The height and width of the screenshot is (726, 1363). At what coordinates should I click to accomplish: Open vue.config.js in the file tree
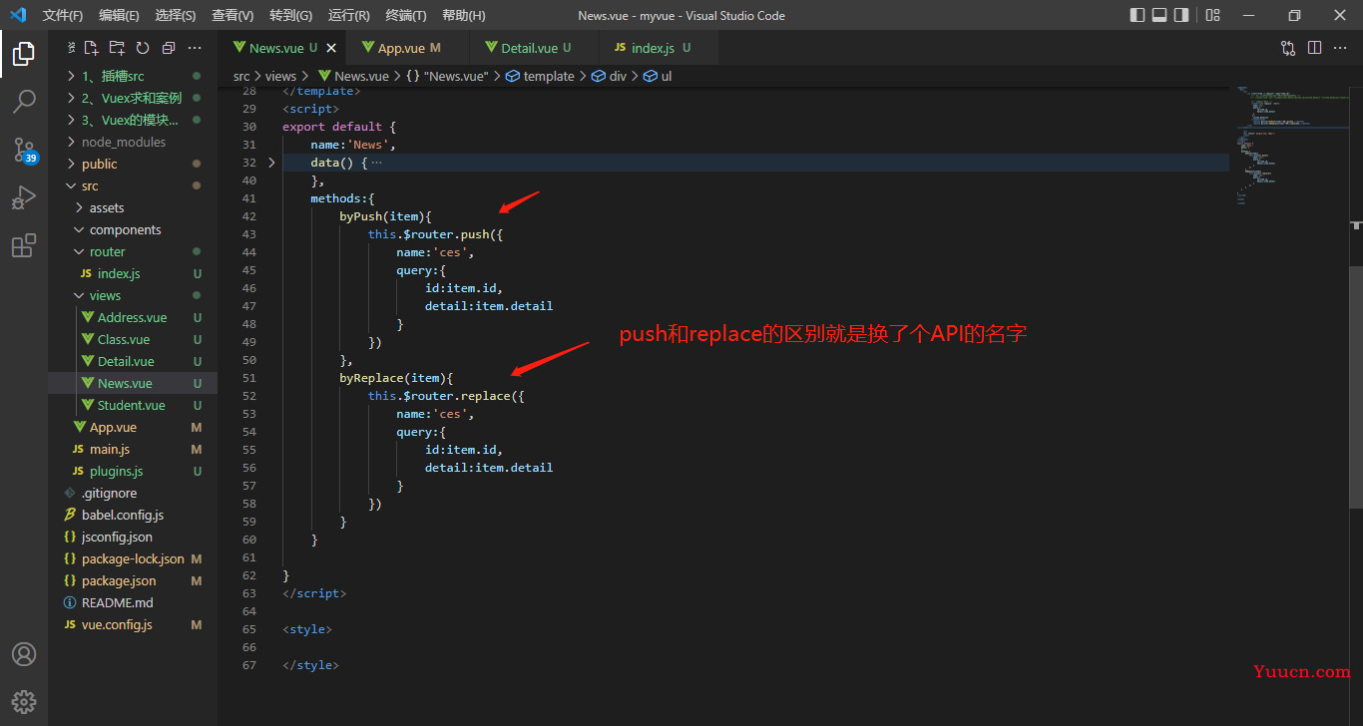[x=133, y=624]
